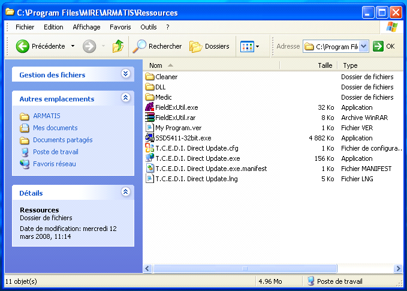
Task: Click the views (Affichage) icon button
Action: coord(247,47)
